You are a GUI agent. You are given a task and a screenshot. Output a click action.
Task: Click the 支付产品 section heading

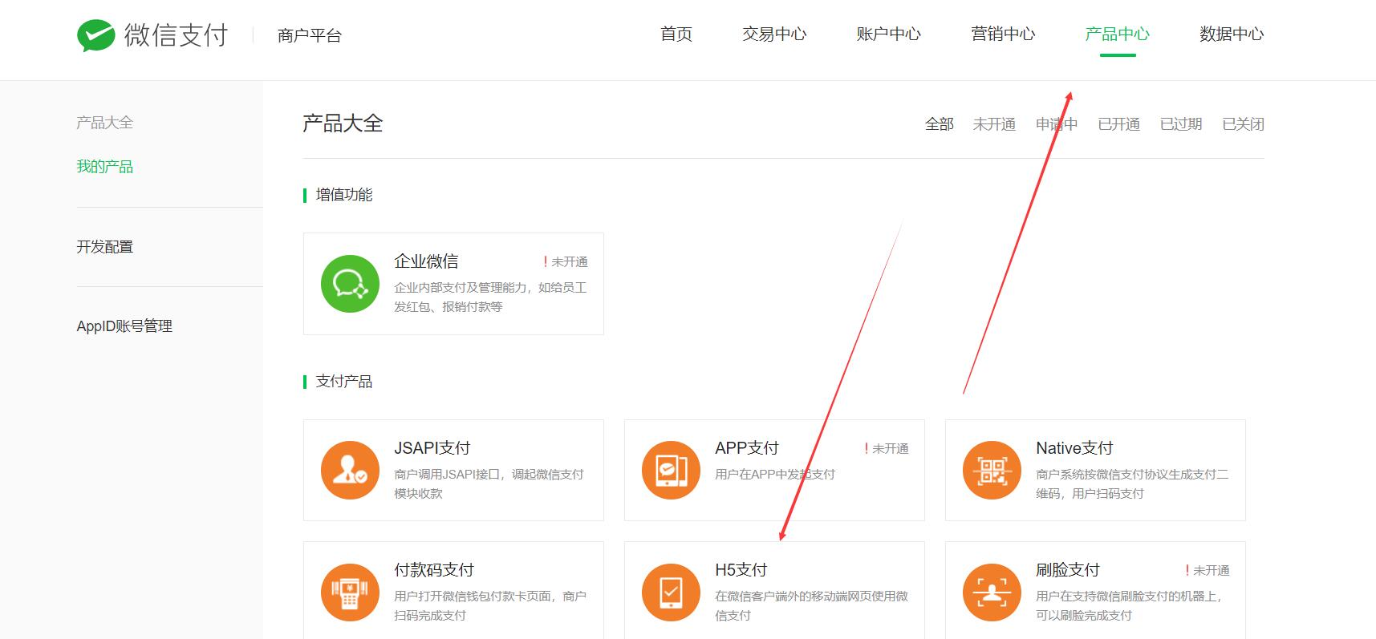(x=344, y=382)
